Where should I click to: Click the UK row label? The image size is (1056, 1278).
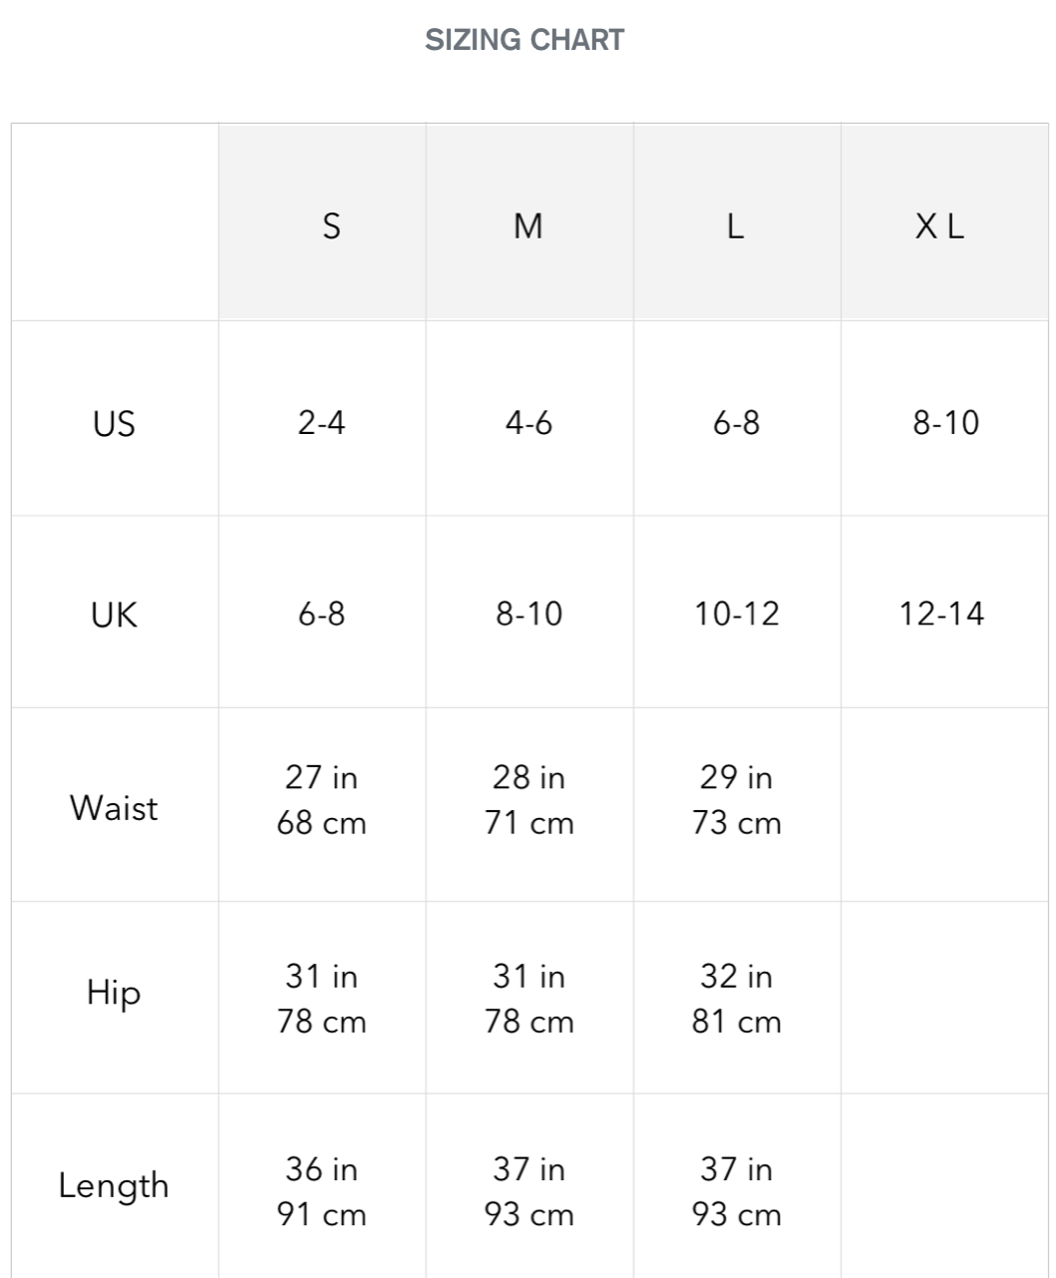tap(114, 615)
